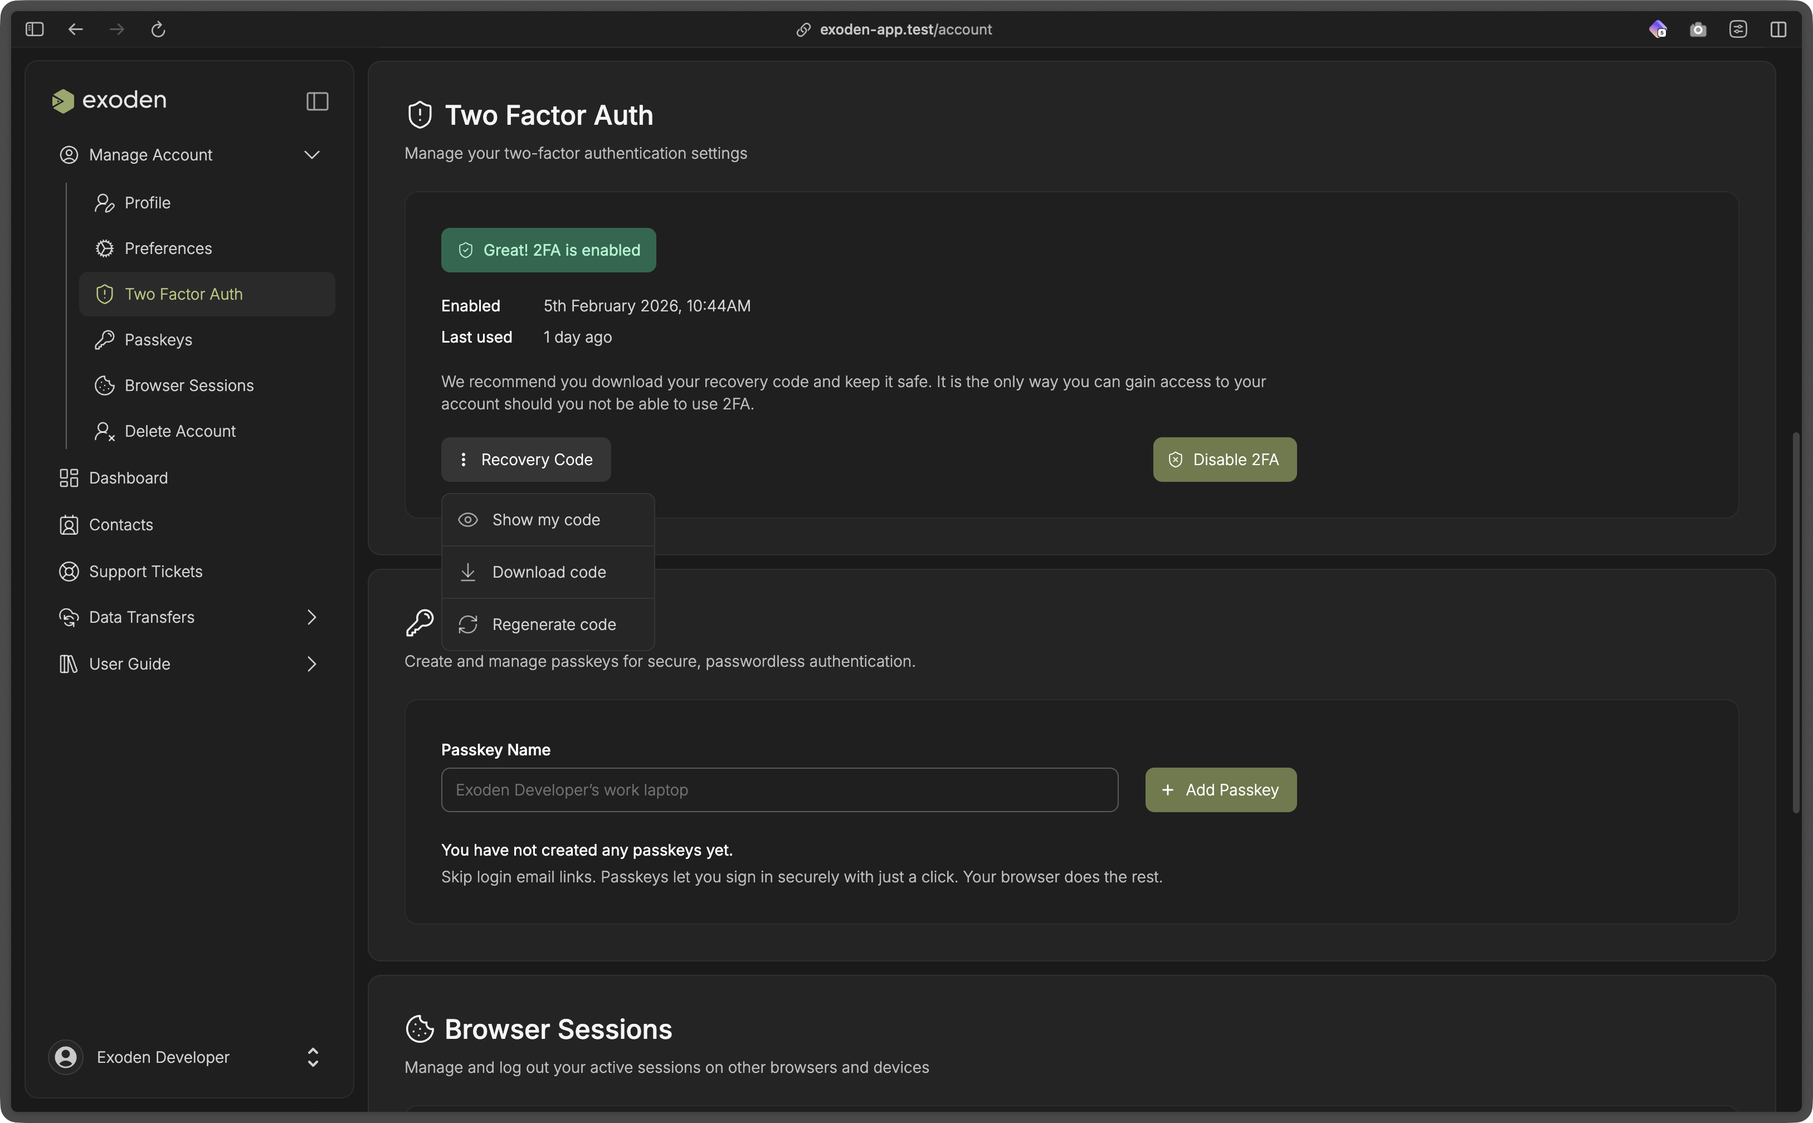Toggle browser sidebar icon top left
This screenshot has width=1813, height=1123.
pyautogui.click(x=35, y=30)
